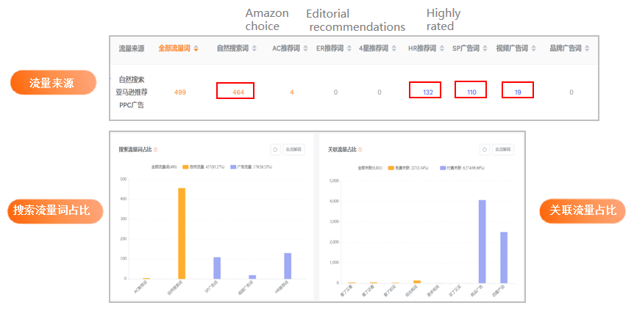Click the 全部流量词 header text
This screenshot has width=634, height=311.
(174, 48)
